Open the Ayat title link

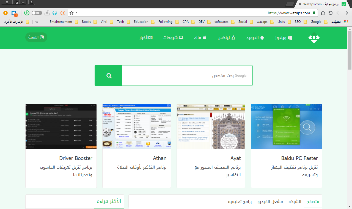tap(236, 158)
